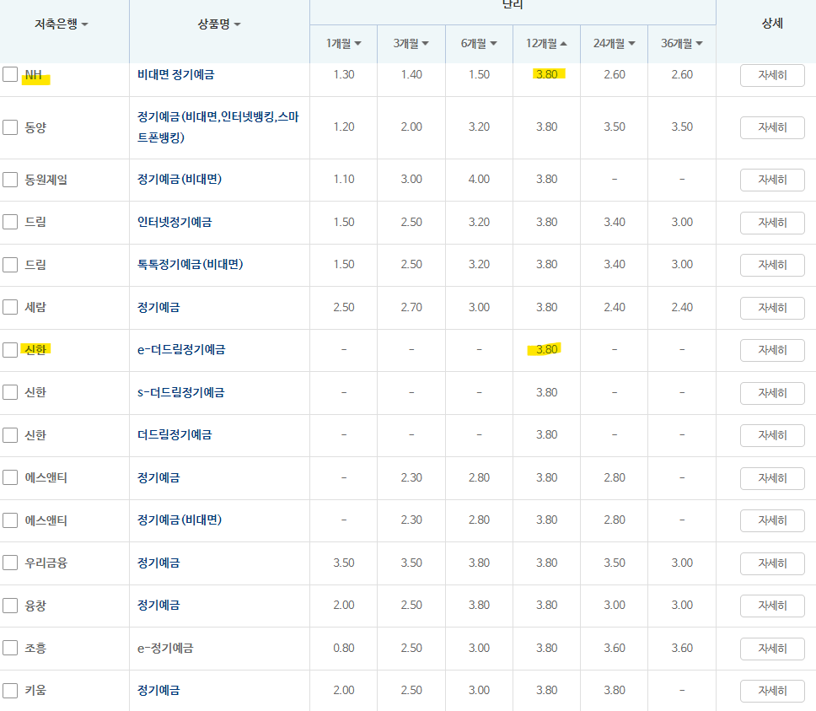
Task: Check the 에스앤티 정기예금 row checkbox
Action: coord(10,477)
